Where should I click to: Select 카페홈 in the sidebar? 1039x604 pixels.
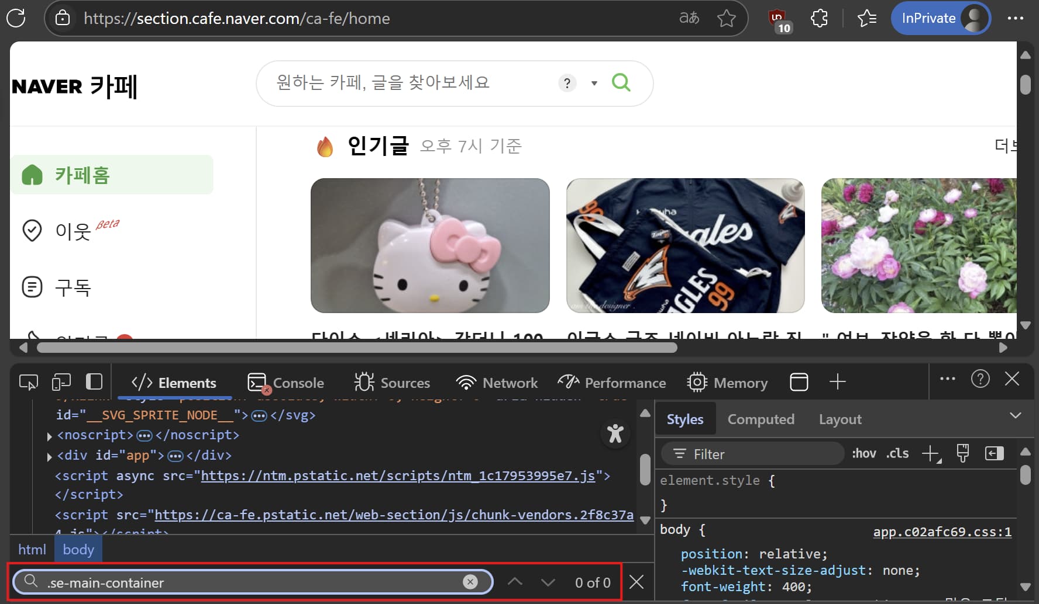112,175
